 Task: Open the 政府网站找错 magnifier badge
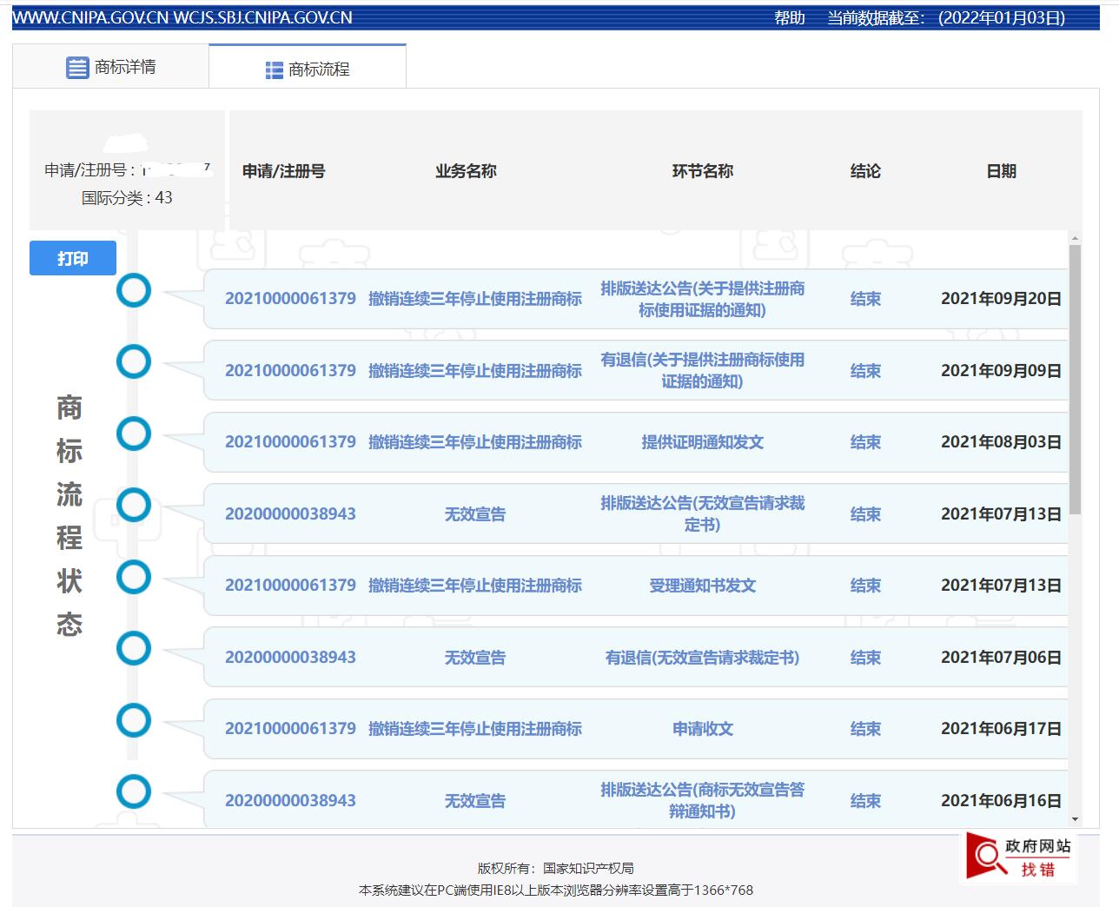(x=1018, y=857)
